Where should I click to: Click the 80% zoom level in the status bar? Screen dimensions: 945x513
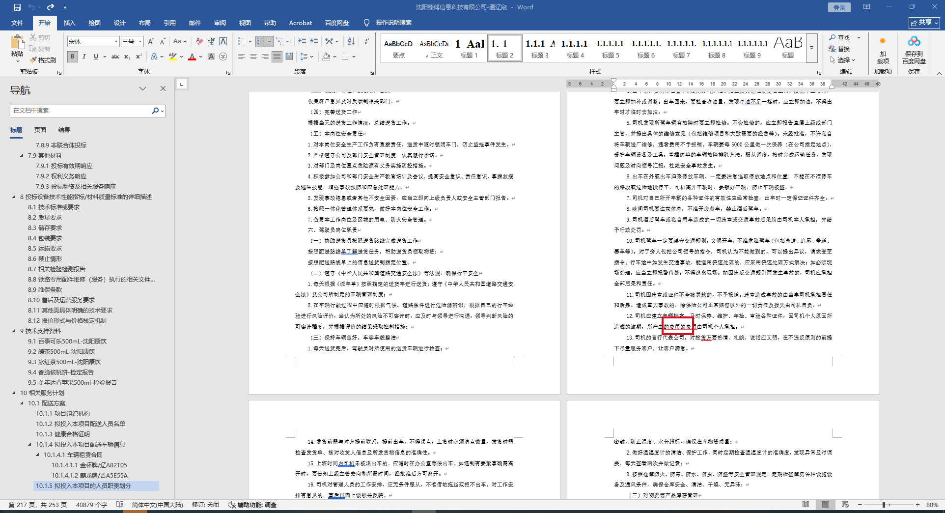coord(932,505)
